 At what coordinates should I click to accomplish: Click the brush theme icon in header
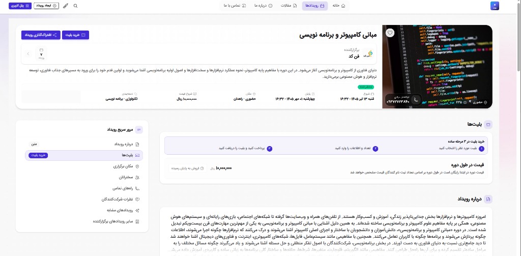66,6
